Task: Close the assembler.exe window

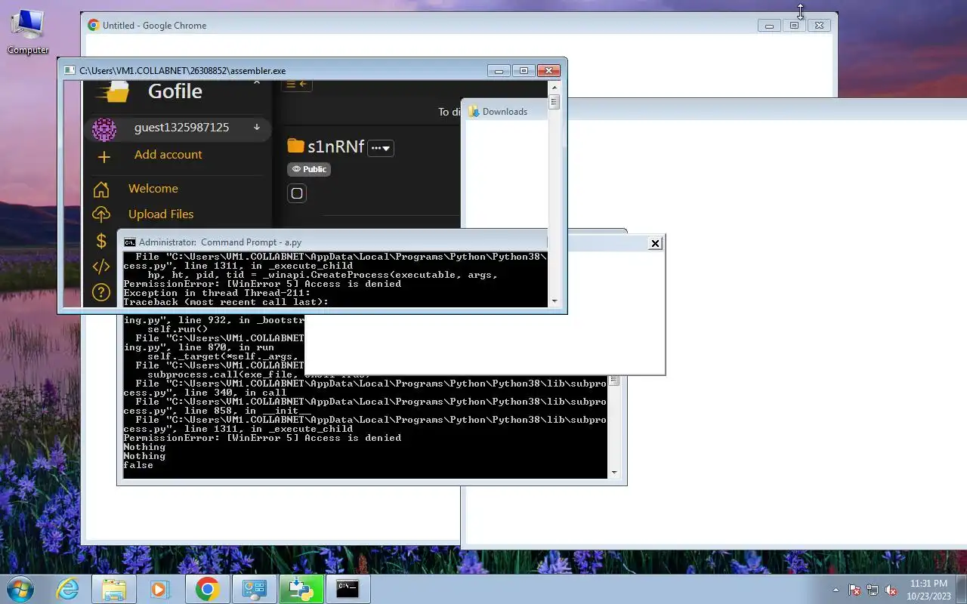Action: [x=548, y=71]
